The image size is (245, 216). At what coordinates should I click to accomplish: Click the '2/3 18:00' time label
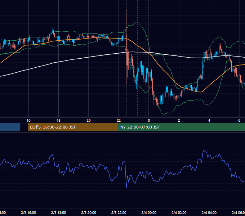[x=58, y=212]
